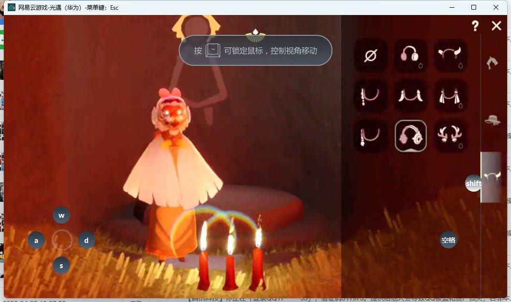Switch to the hat category tab
Image resolution: width=511 pixels, height=302 pixels.
[x=493, y=120]
